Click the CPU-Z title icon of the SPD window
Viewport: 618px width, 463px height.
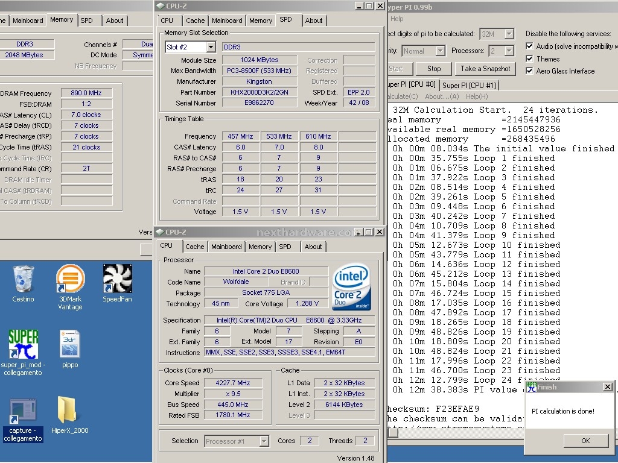160,6
